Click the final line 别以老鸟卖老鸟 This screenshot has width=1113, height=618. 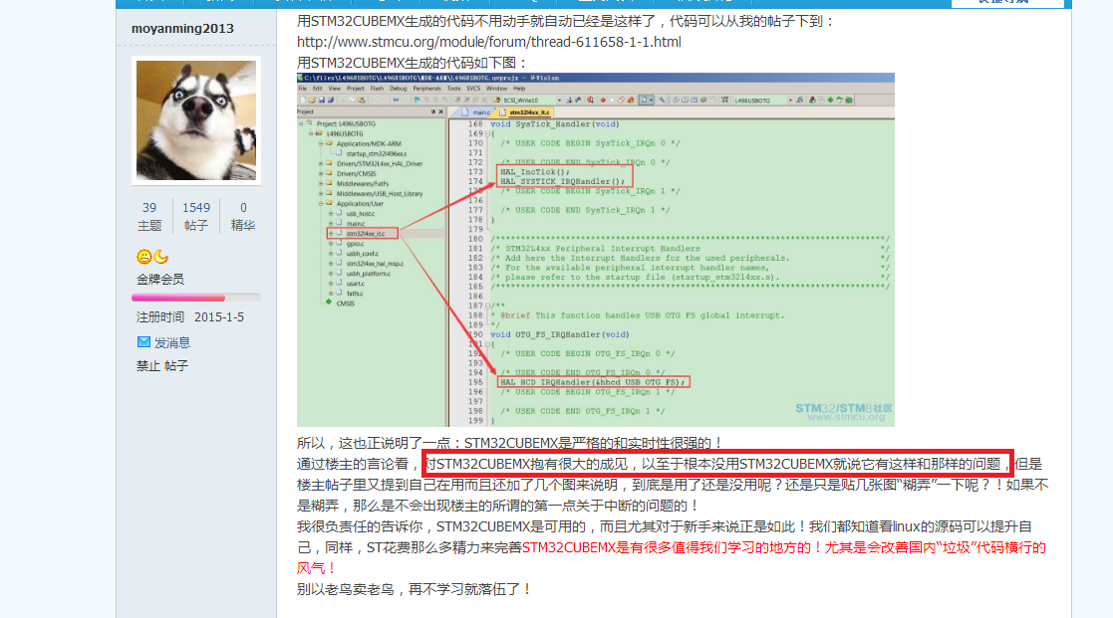(415, 589)
